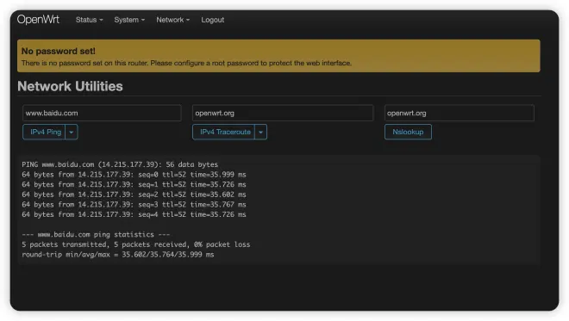The image size is (569, 321).
Task: Open the Network menu
Action: pyautogui.click(x=173, y=20)
